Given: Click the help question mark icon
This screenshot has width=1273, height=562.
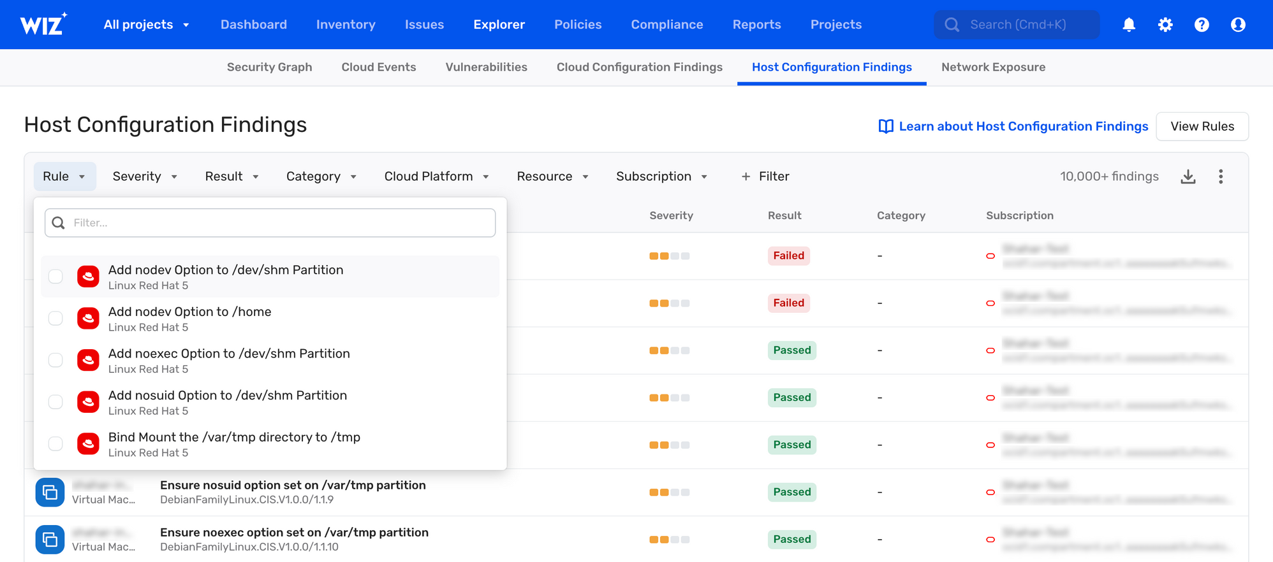Looking at the screenshot, I should tap(1202, 25).
